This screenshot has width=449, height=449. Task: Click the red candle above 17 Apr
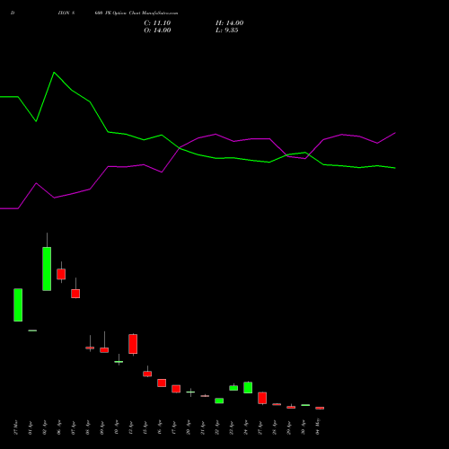point(176,389)
